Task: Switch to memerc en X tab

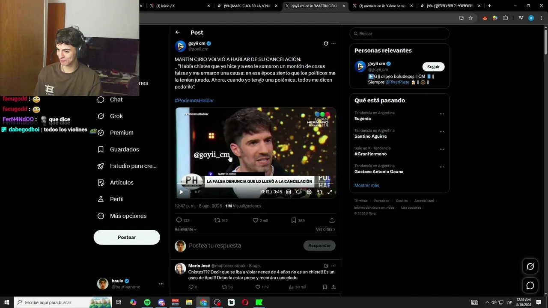Action: pos(382,6)
